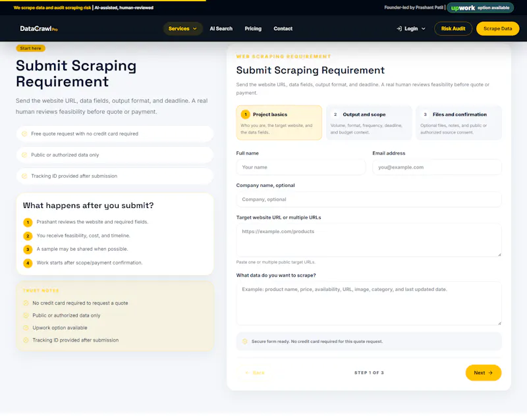Image resolution: width=527 pixels, height=416 pixels.
Task: Select the Files and confirmation step tab
Action: (458, 122)
